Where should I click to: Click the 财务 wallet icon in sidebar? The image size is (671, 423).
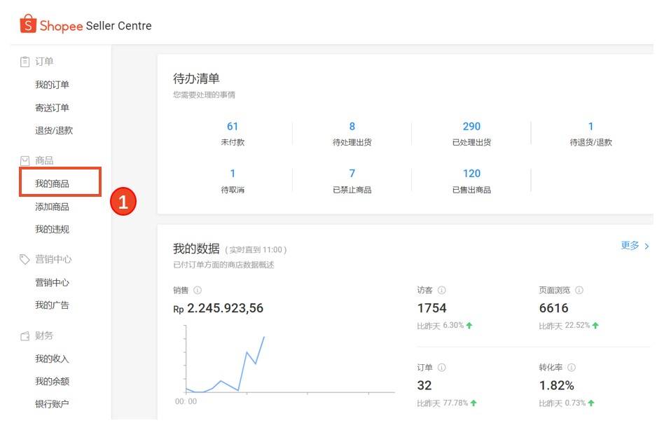point(25,336)
